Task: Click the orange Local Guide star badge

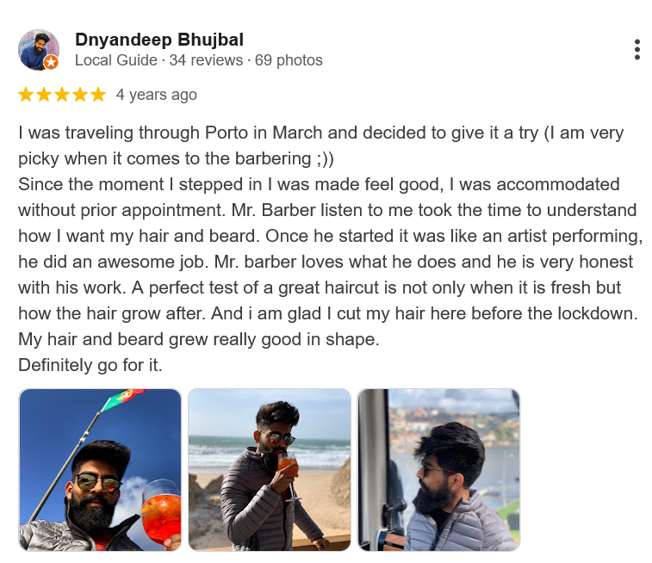Action: pyautogui.click(x=51, y=62)
